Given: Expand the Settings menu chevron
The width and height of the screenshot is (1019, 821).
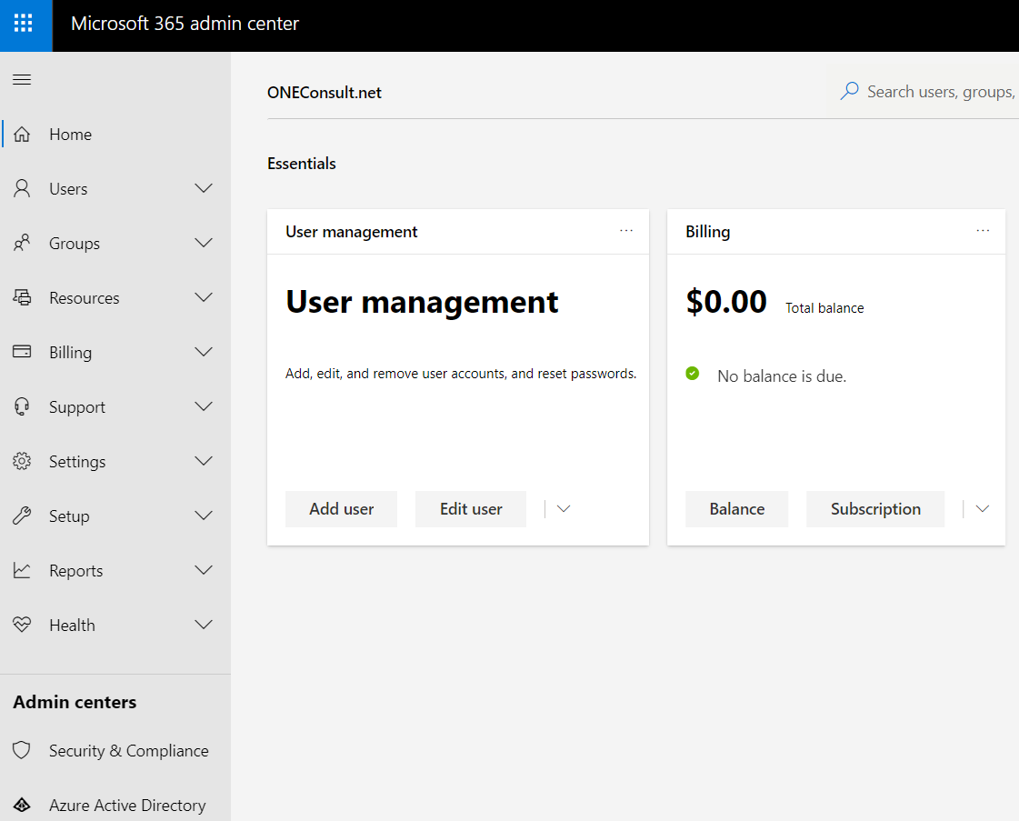Looking at the screenshot, I should tap(204, 461).
